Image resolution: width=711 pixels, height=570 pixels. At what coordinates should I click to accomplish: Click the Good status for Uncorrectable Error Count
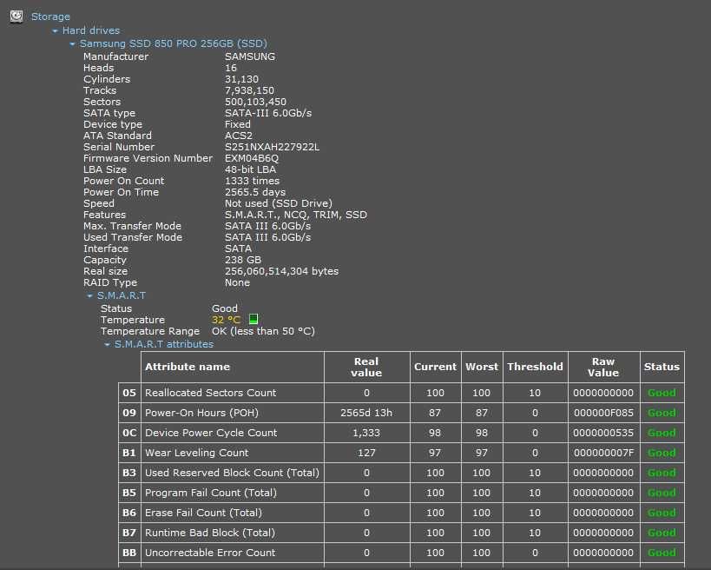coord(662,553)
